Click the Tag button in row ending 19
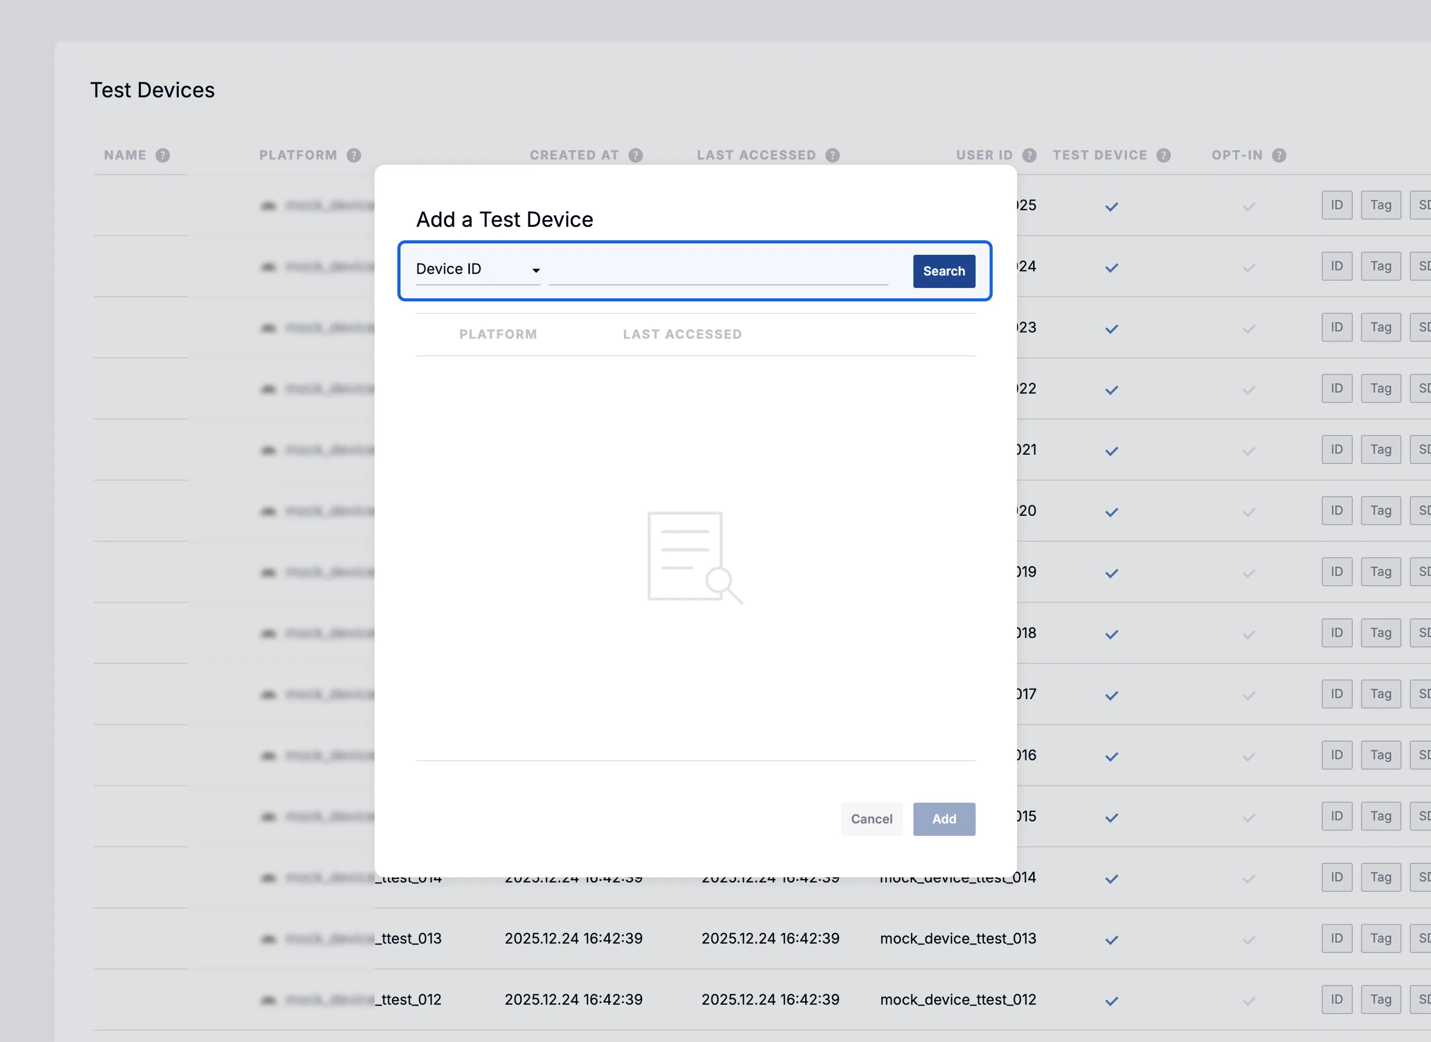The height and width of the screenshot is (1042, 1431). tap(1381, 571)
